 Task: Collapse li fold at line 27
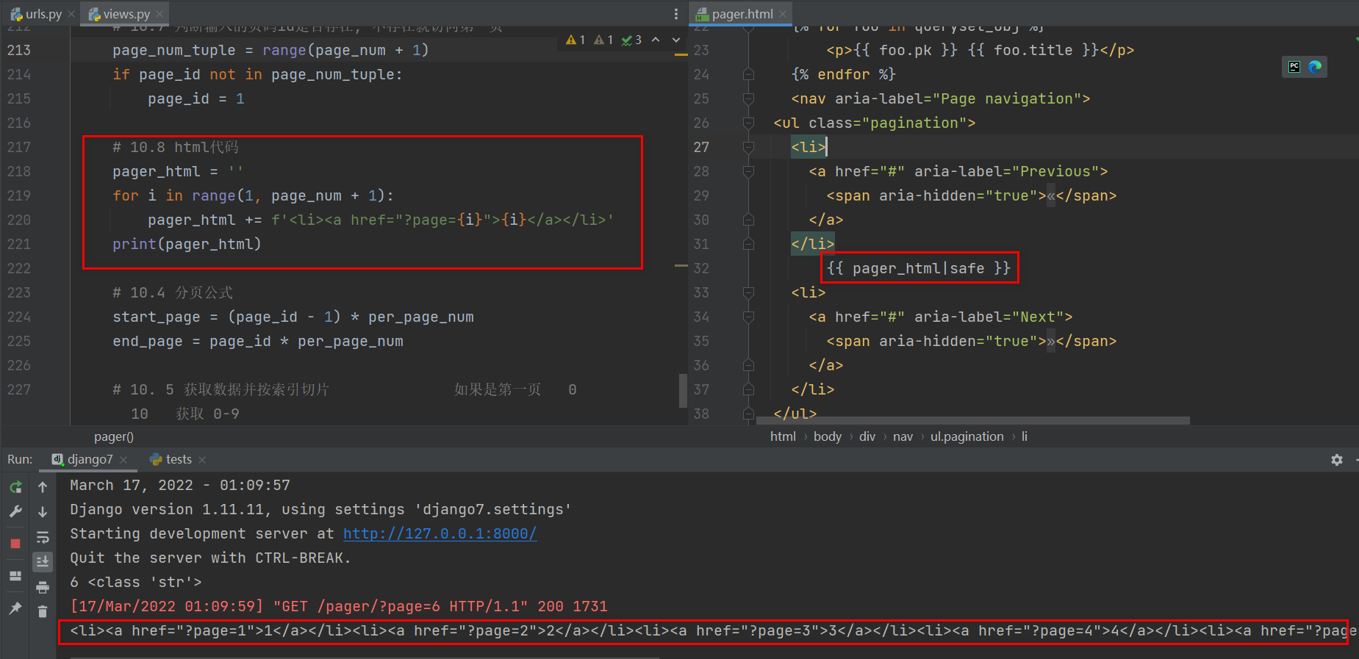pyautogui.click(x=748, y=147)
